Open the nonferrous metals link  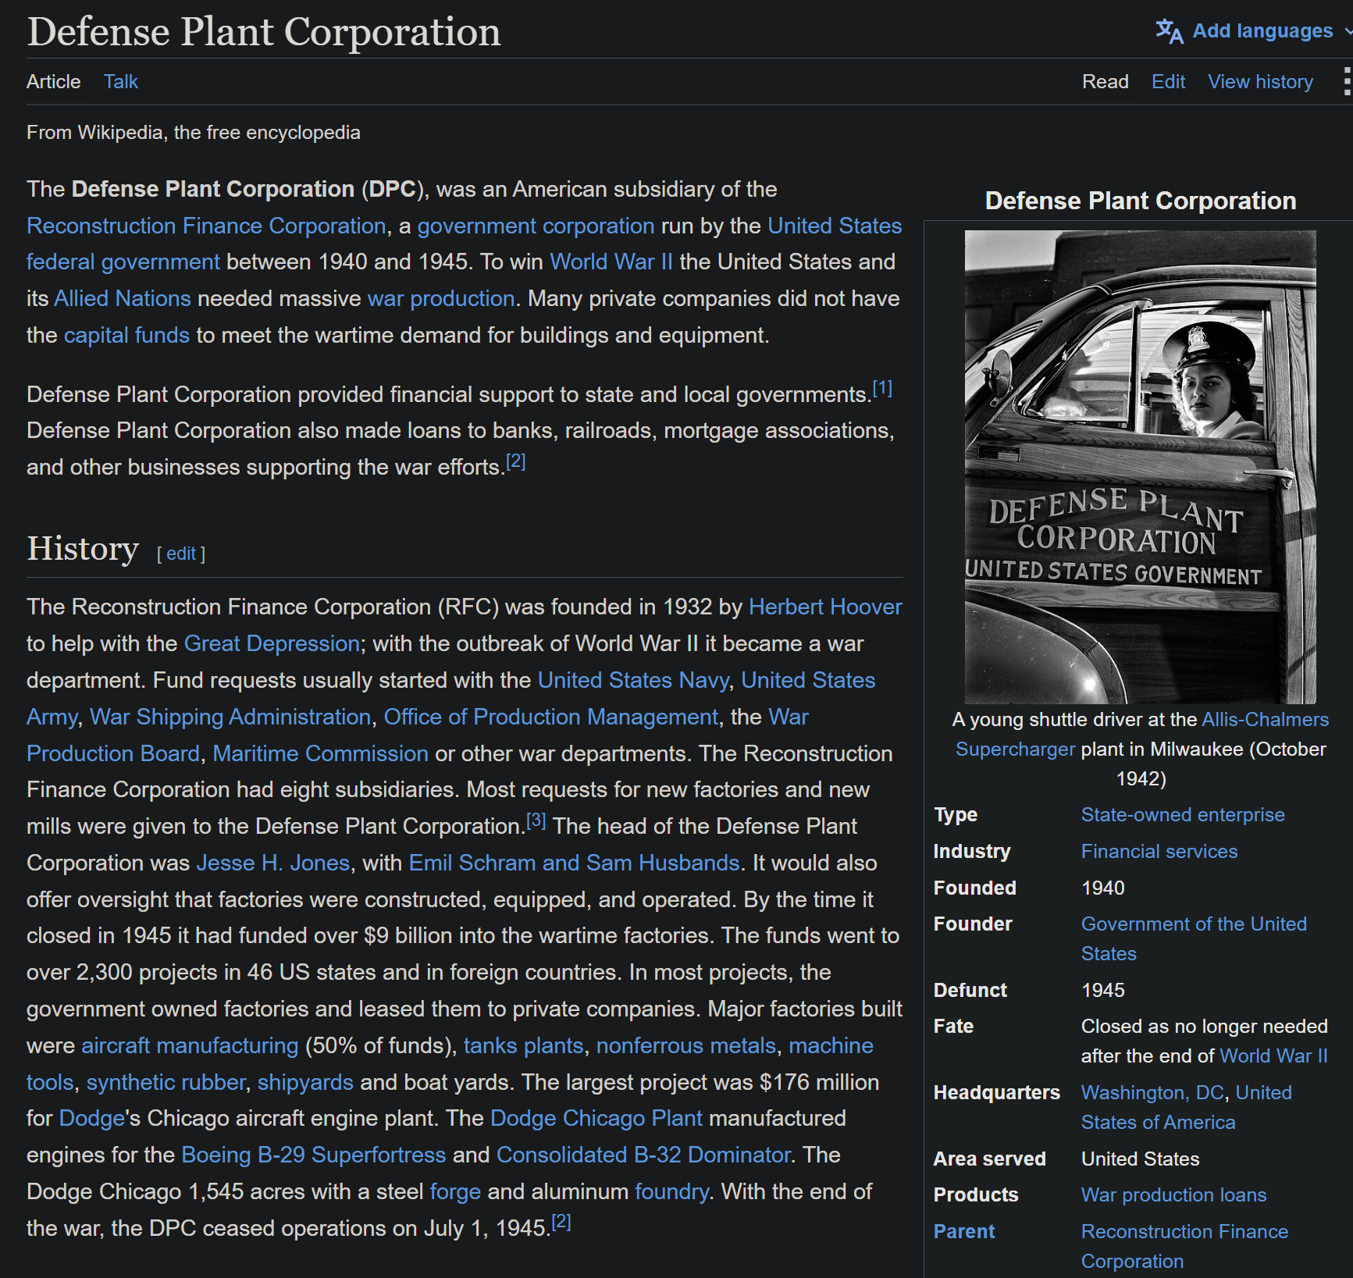click(x=686, y=1045)
